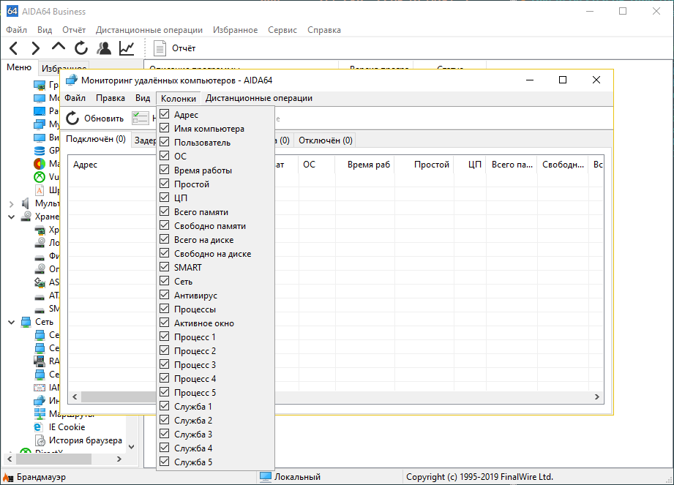Click the Отчёт report icon in toolbar

pos(160,48)
